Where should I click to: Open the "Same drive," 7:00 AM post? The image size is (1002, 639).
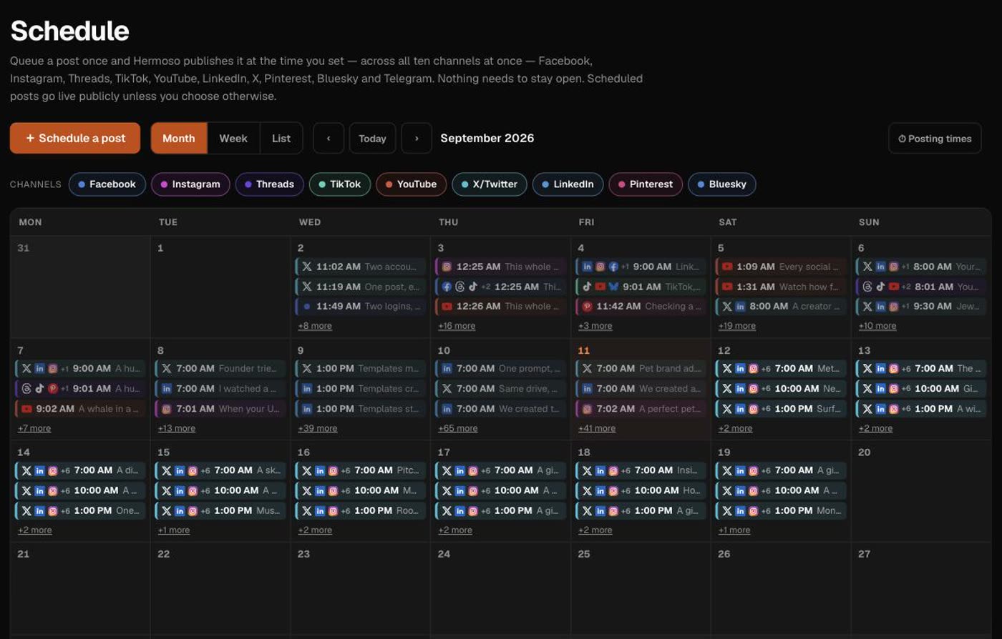502,389
